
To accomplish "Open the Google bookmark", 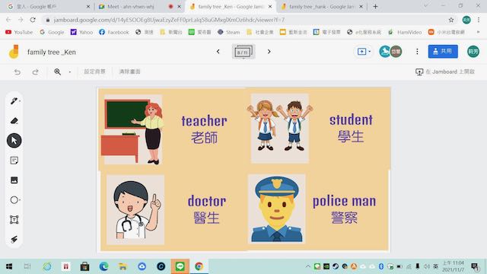I will [52, 32].
